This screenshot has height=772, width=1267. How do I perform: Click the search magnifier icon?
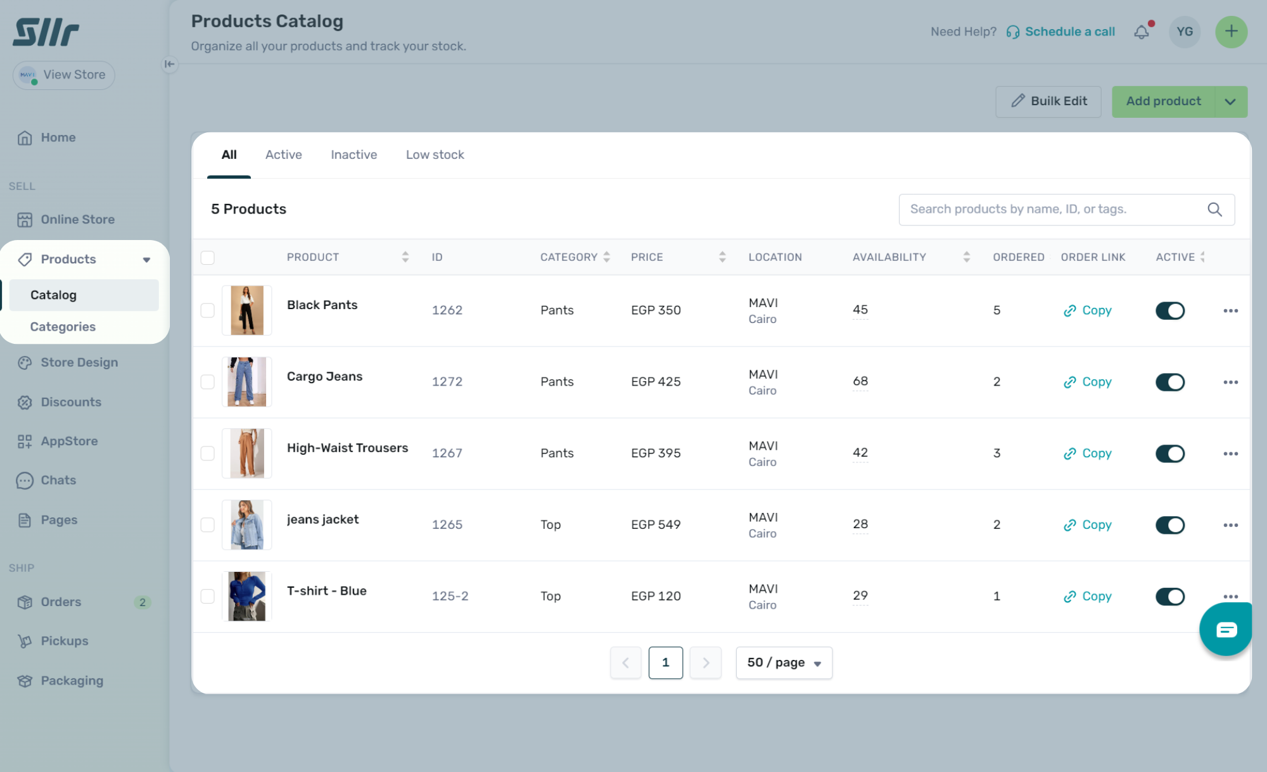[1214, 210]
